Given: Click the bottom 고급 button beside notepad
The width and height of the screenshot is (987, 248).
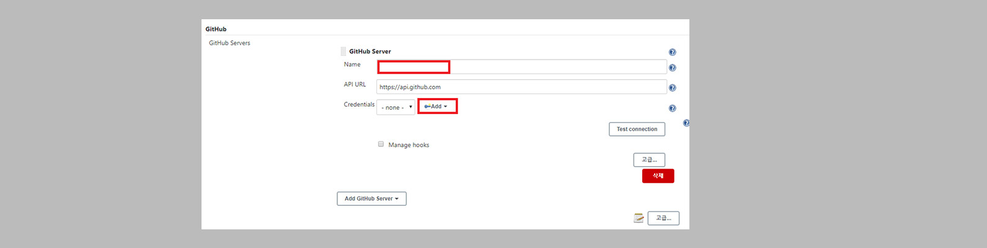Looking at the screenshot, I should point(663,218).
